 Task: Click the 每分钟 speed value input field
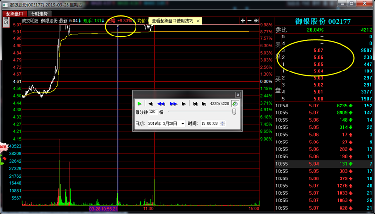click(x=153, y=112)
